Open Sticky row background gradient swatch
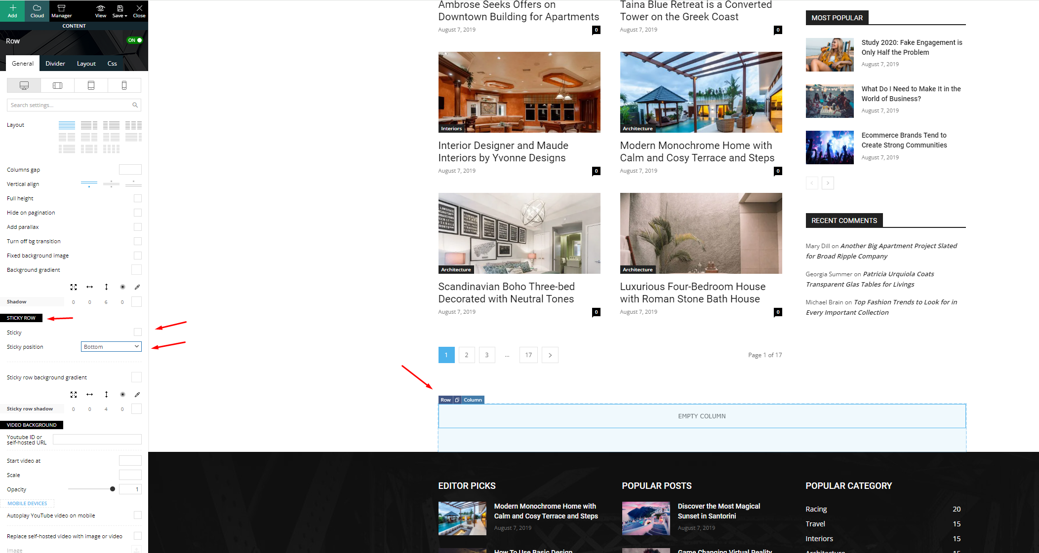1039x553 pixels. (137, 377)
